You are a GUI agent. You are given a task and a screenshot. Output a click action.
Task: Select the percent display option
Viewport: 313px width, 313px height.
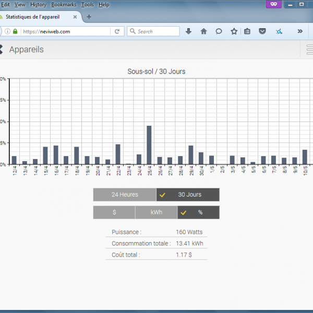(x=198, y=212)
